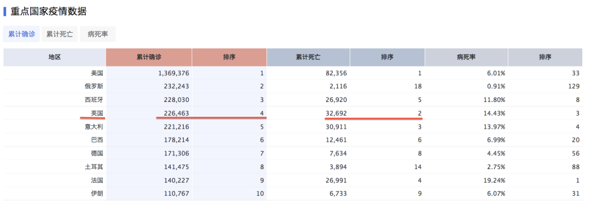Sort by the 累计死亡 column header
This screenshot has height=204, width=591.
(308, 57)
